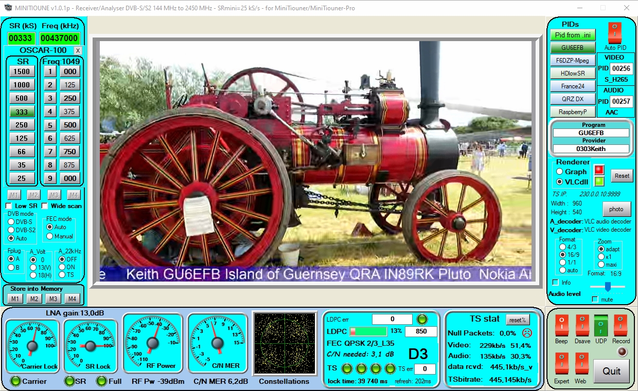Select the HDlowSR PID preset
The height and width of the screenshot is (391, 638).
click(573, 73)
